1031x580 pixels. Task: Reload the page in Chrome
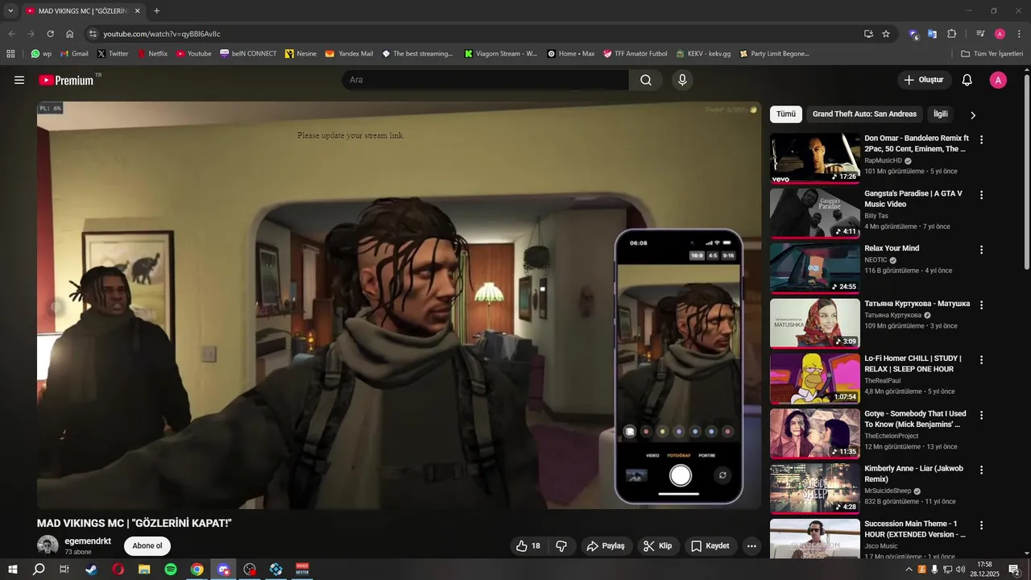coord(50,34)
